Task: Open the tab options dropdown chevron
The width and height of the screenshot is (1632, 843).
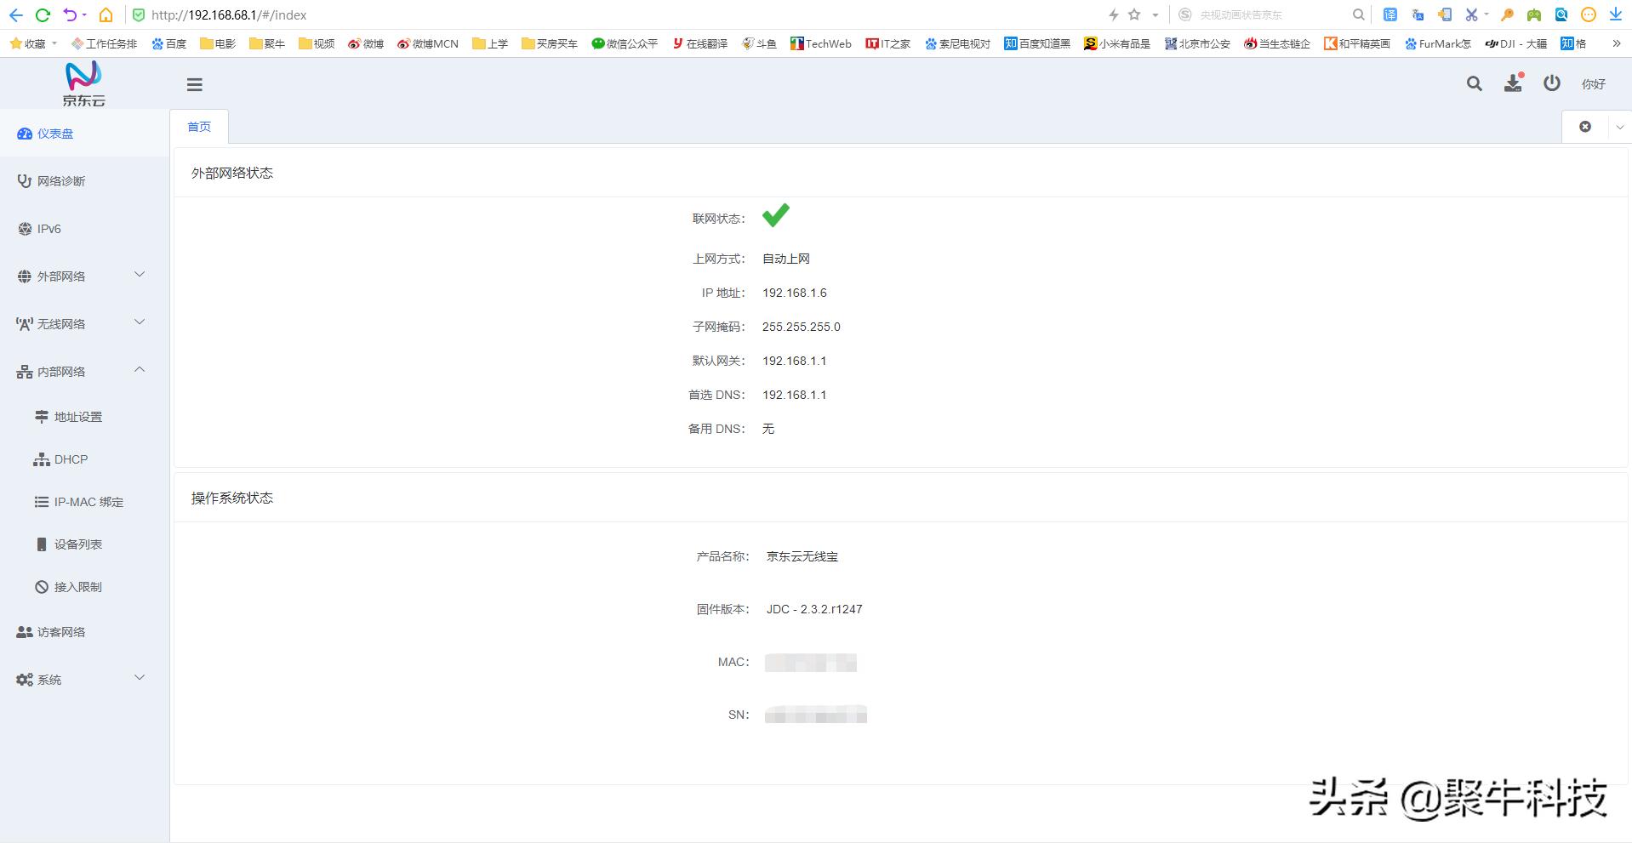Action: (x=1620, y=127)
